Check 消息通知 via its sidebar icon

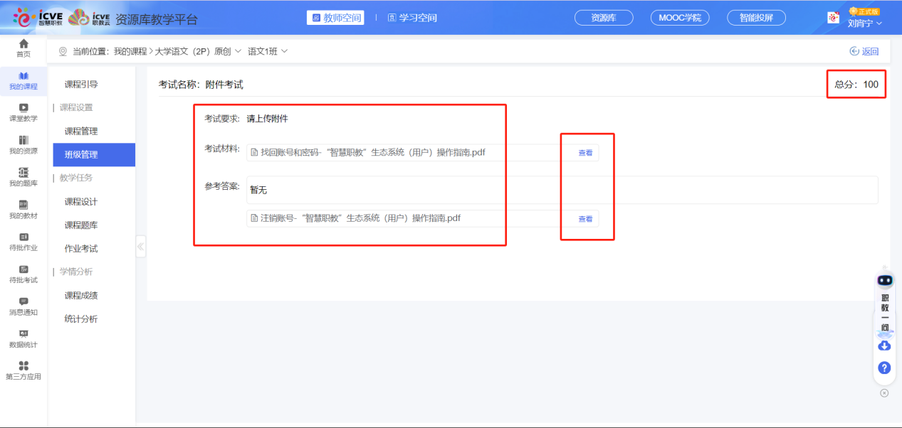click(x=23, y=304)
